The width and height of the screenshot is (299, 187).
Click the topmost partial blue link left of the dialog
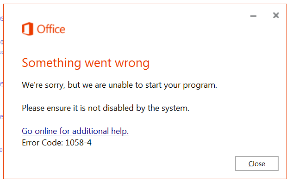point(1,18)
